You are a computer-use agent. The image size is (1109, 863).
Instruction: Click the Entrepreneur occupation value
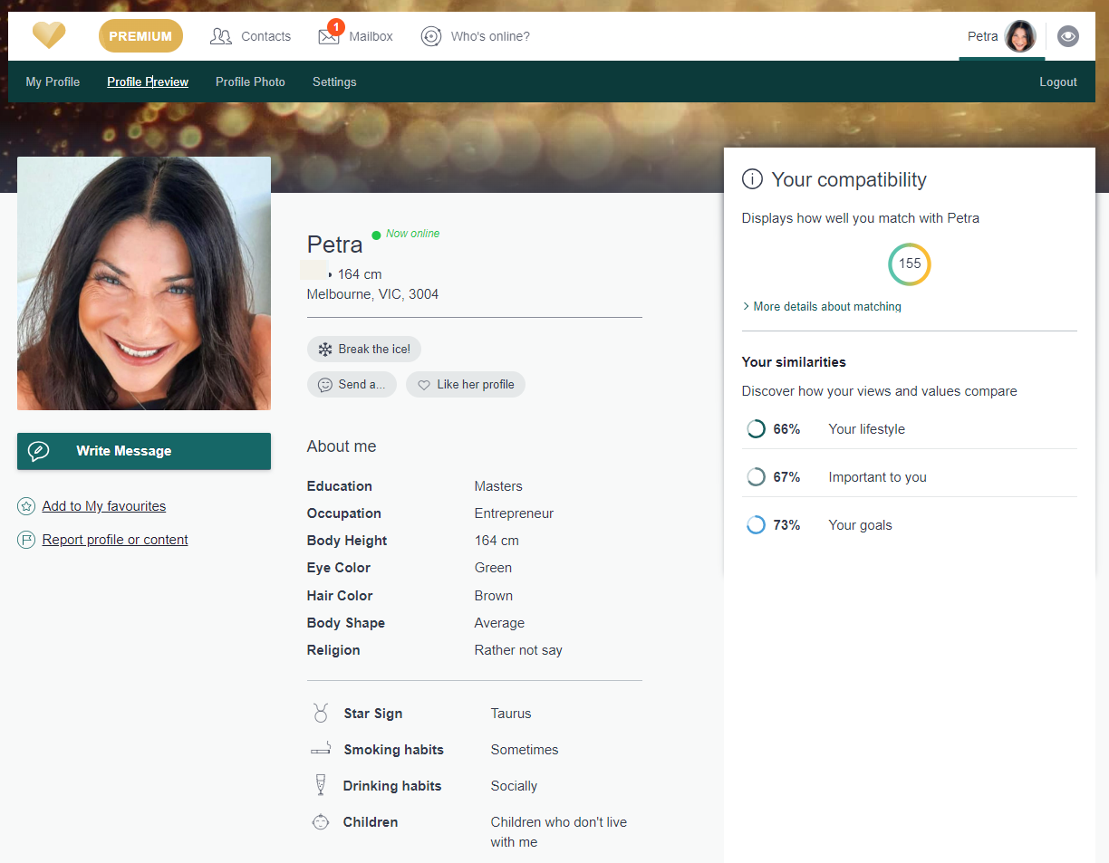coord(514,513)
